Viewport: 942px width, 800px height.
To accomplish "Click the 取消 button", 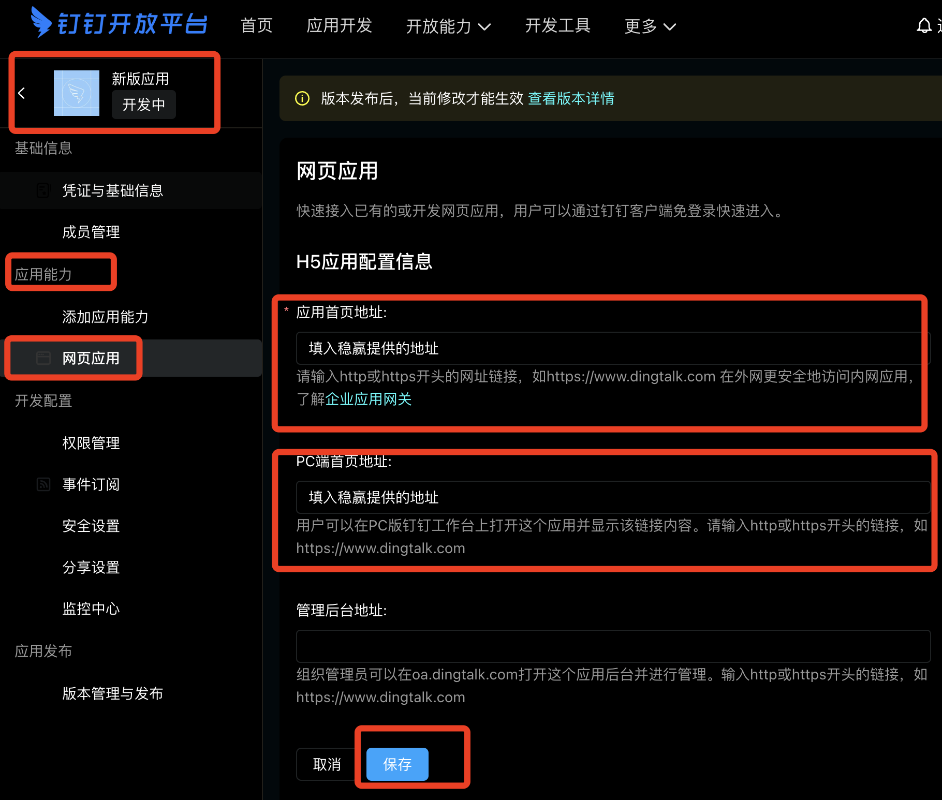I will [x=327, y=764].
